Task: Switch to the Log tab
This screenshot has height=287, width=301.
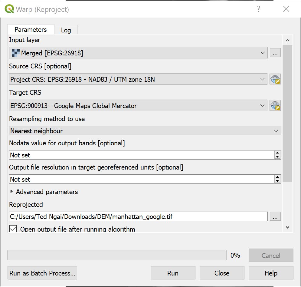Action: (66, 30)
